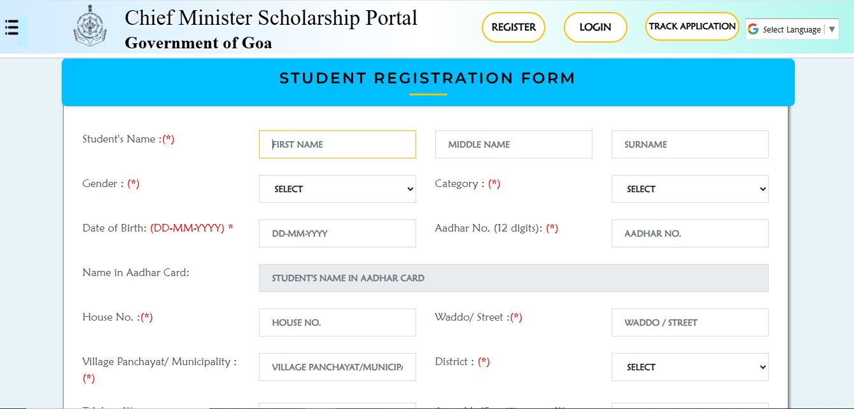Click the Government of Goa emblem
Viewport: 854px width, 409px height.
click(90, 27)
